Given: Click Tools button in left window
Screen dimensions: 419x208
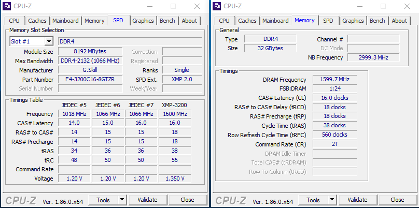Looking at the screenshot, I should click(x=103, y=200).
